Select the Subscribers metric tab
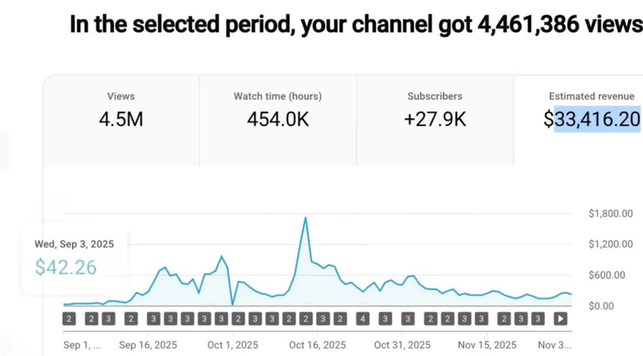Viewport: 643px width, 356px height. click(435, 120)
